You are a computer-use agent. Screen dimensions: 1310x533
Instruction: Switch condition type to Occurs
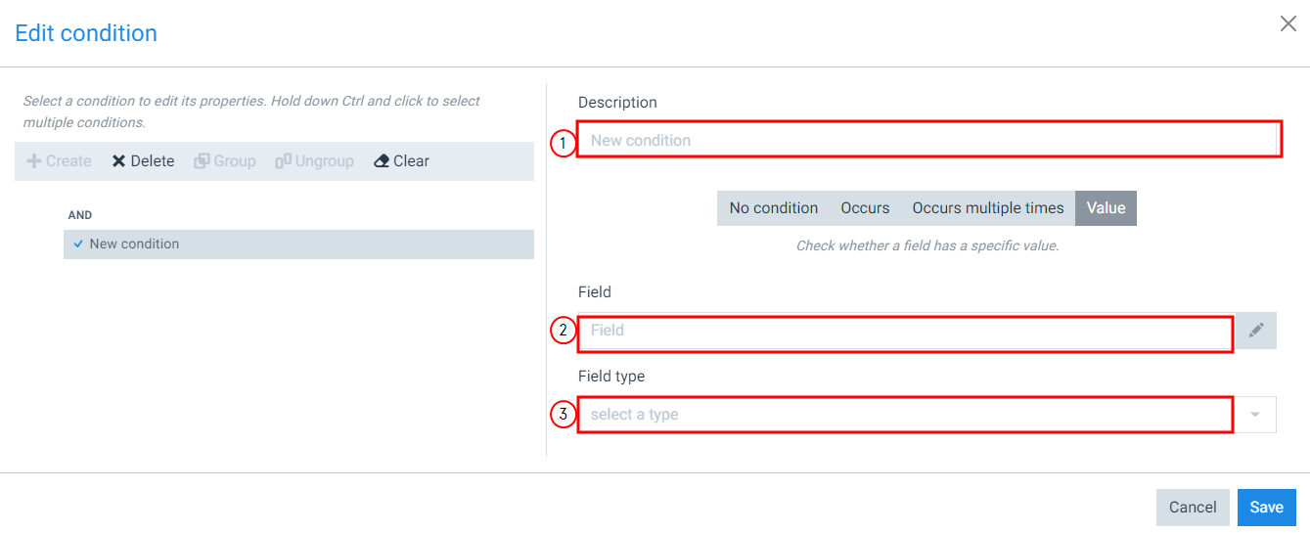click(865, 208)
